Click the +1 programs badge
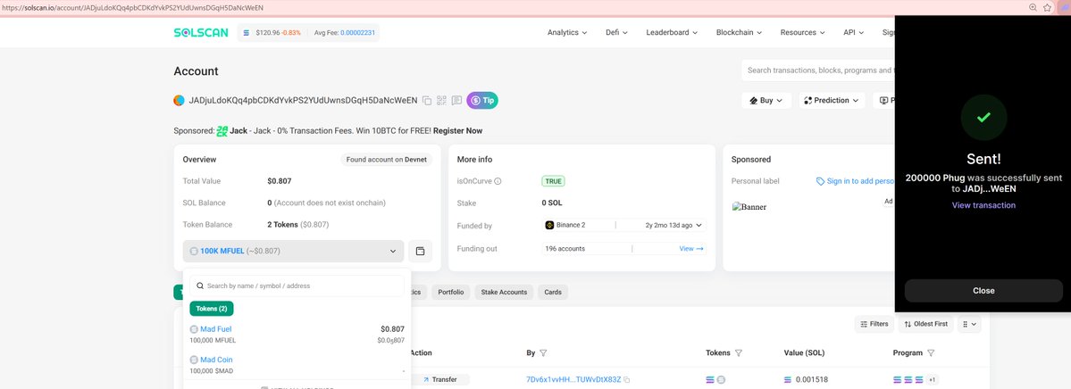This screenshot has height=389, width=1071. click(x=933, y=379)
